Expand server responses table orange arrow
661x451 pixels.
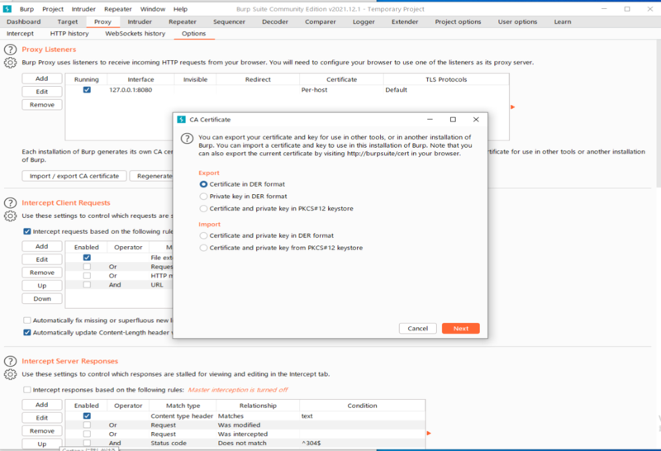point(429,434)
